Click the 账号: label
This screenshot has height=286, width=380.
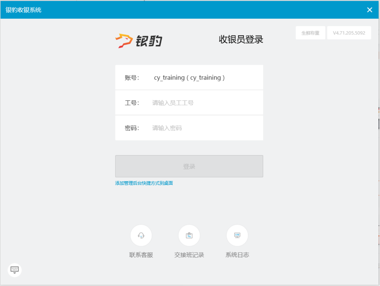click(132, 78)
